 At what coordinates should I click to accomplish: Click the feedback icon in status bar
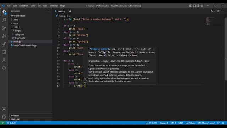(x=218, y=123)
